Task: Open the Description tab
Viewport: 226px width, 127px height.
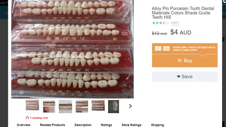Action: [83, 125]
